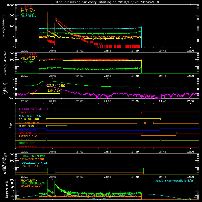
Task: Select the FLARE_FLAG label
Action: [26, 126]
